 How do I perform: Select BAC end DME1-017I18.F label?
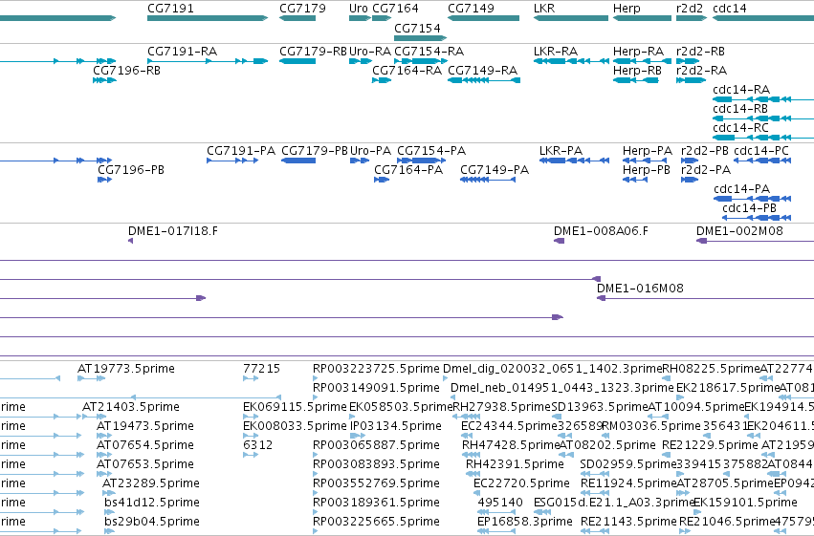click(173, 231)
